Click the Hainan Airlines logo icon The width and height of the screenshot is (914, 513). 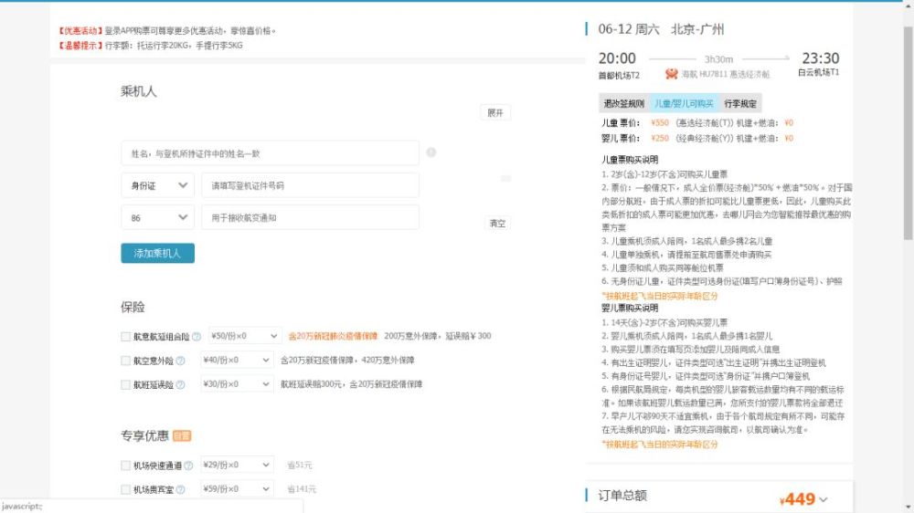coord(672,74)
